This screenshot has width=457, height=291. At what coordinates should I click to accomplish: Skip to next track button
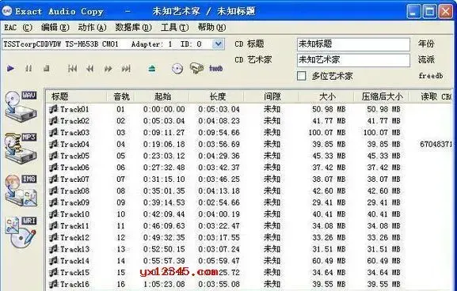tap(126, 69)
